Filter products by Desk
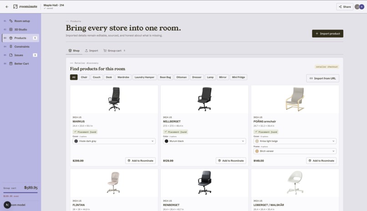Viewport: 367px width, 211px height. pos(109,77)
